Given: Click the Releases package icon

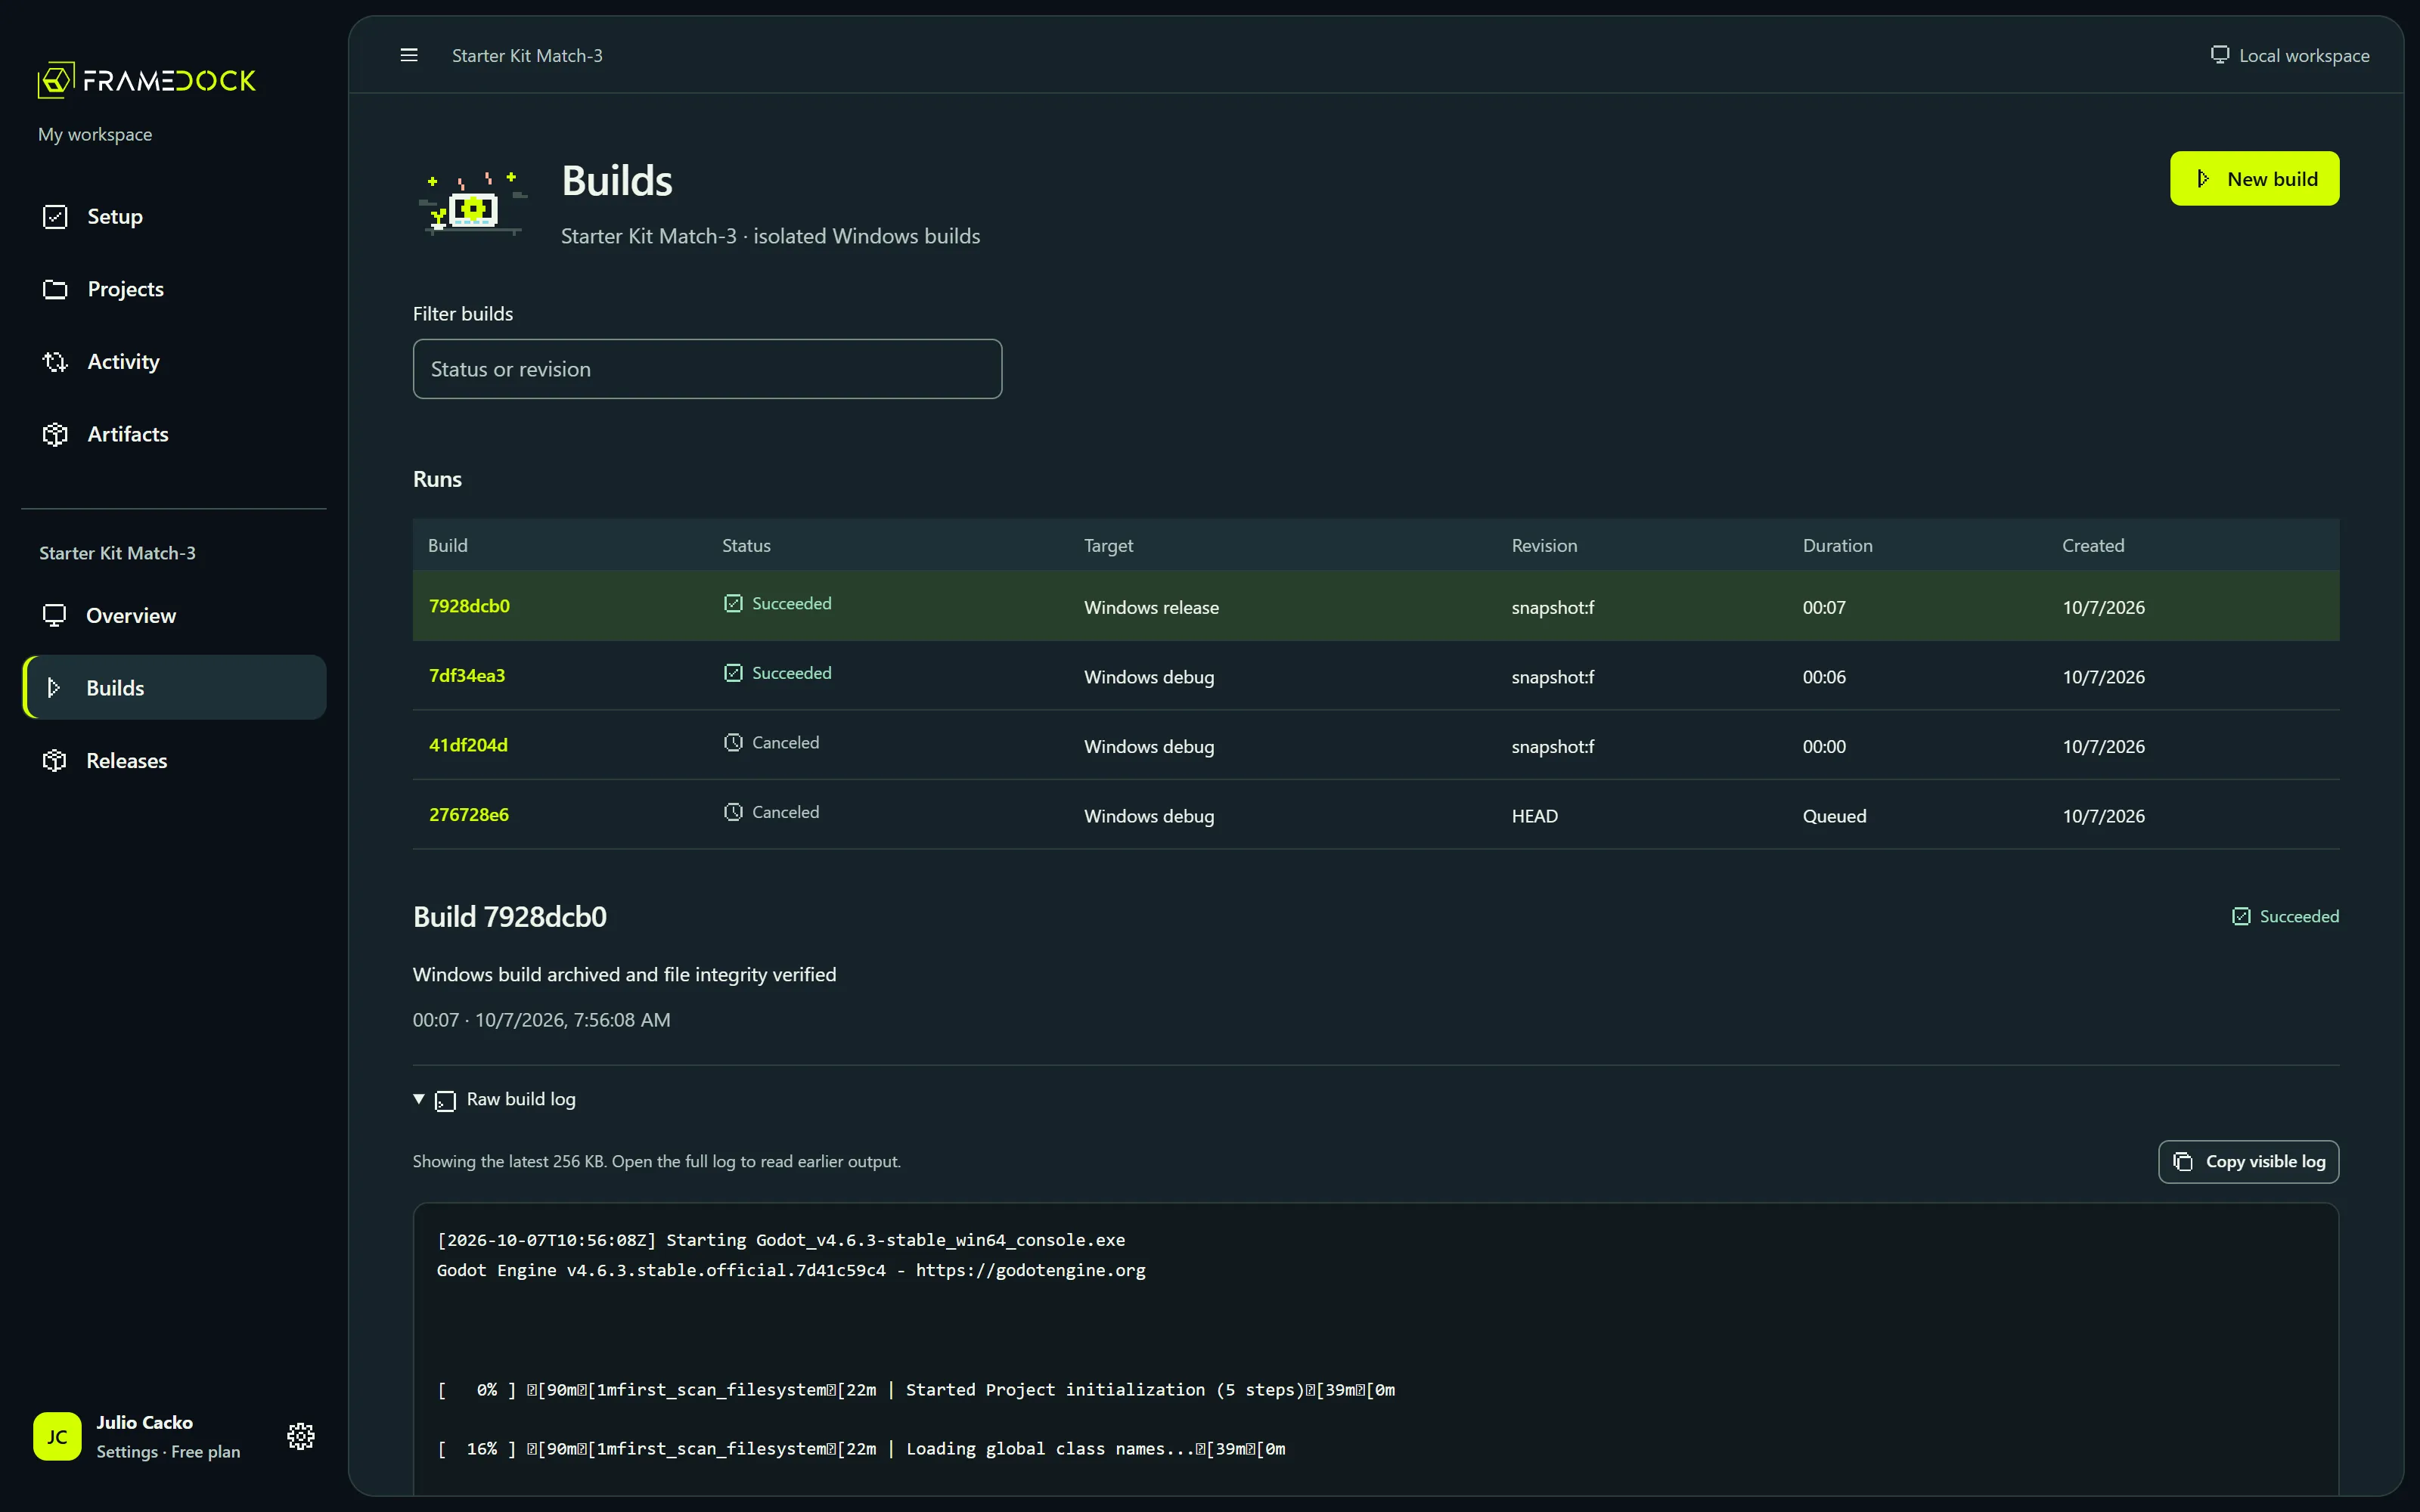Looking at the screenshot, I should pos(54,760).
